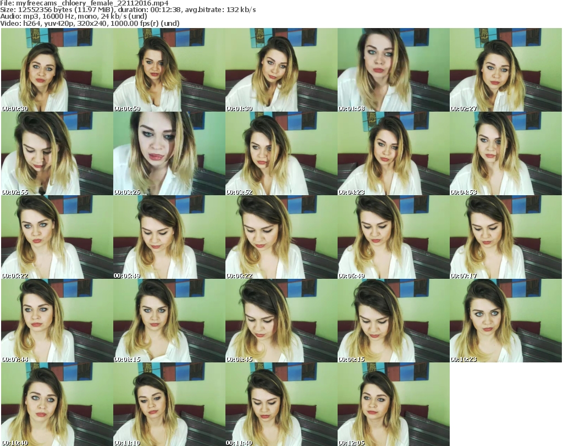Select the thumbnail stamped 00:07:44
The height and width of the screenshot is (446, 563).
57,321
